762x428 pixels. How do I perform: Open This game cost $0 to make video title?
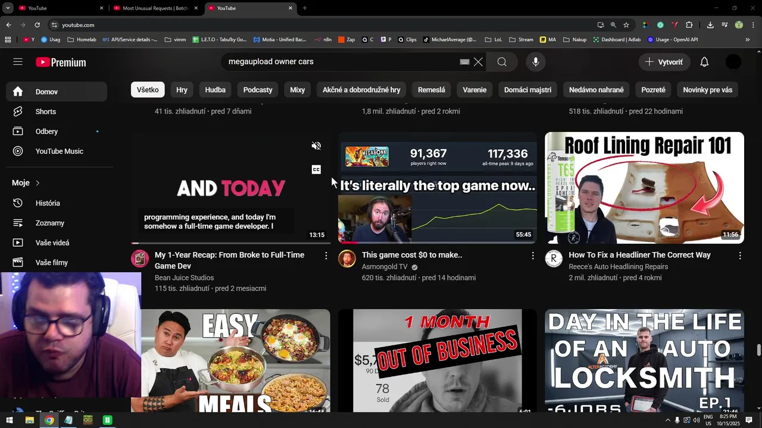(412, 255)
